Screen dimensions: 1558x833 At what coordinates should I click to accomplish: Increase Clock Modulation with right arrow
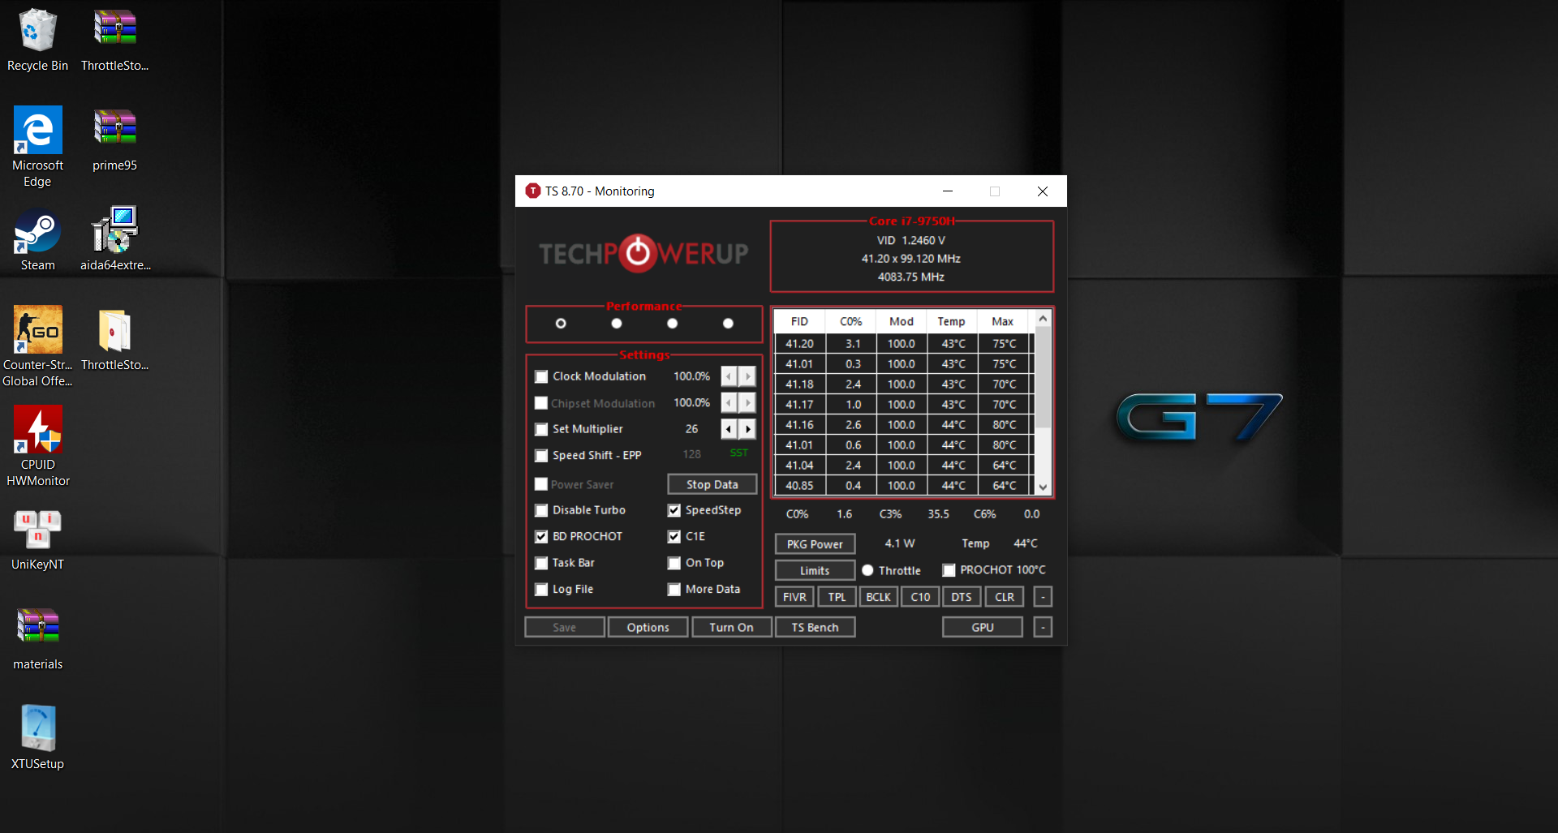click(747, 376)
